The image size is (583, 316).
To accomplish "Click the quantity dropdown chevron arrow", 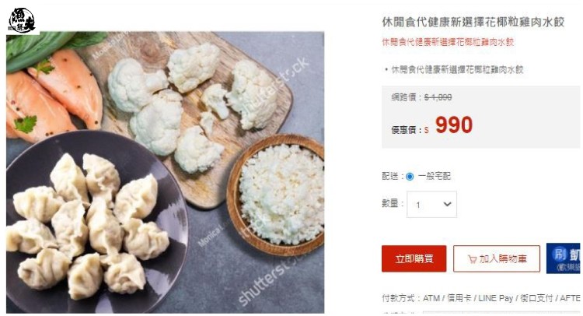I will 447,204.
